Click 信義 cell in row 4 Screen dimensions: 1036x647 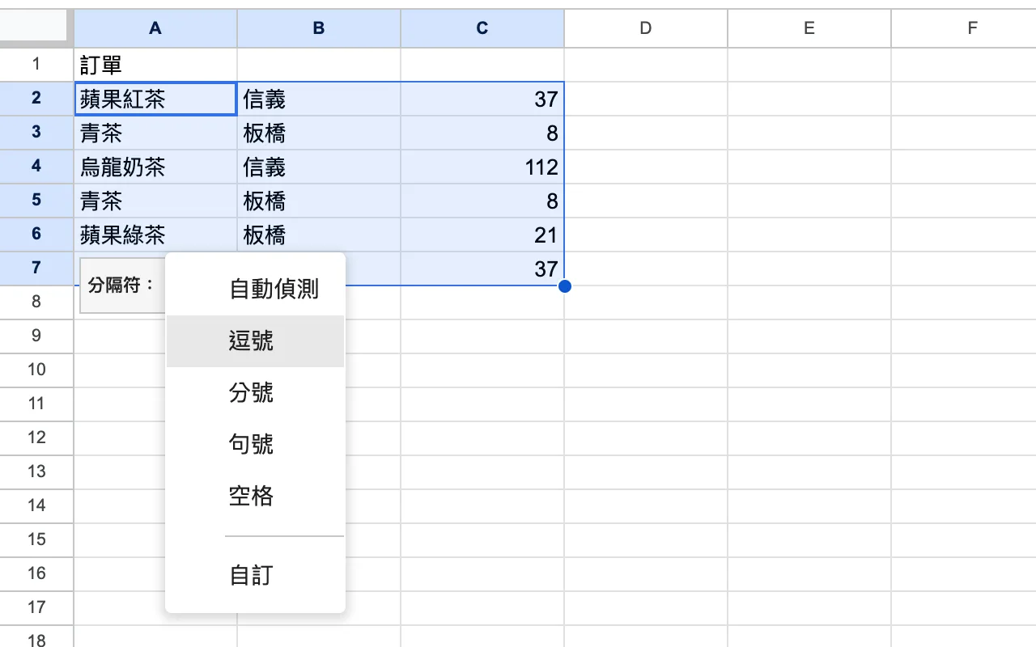(319, 167)
